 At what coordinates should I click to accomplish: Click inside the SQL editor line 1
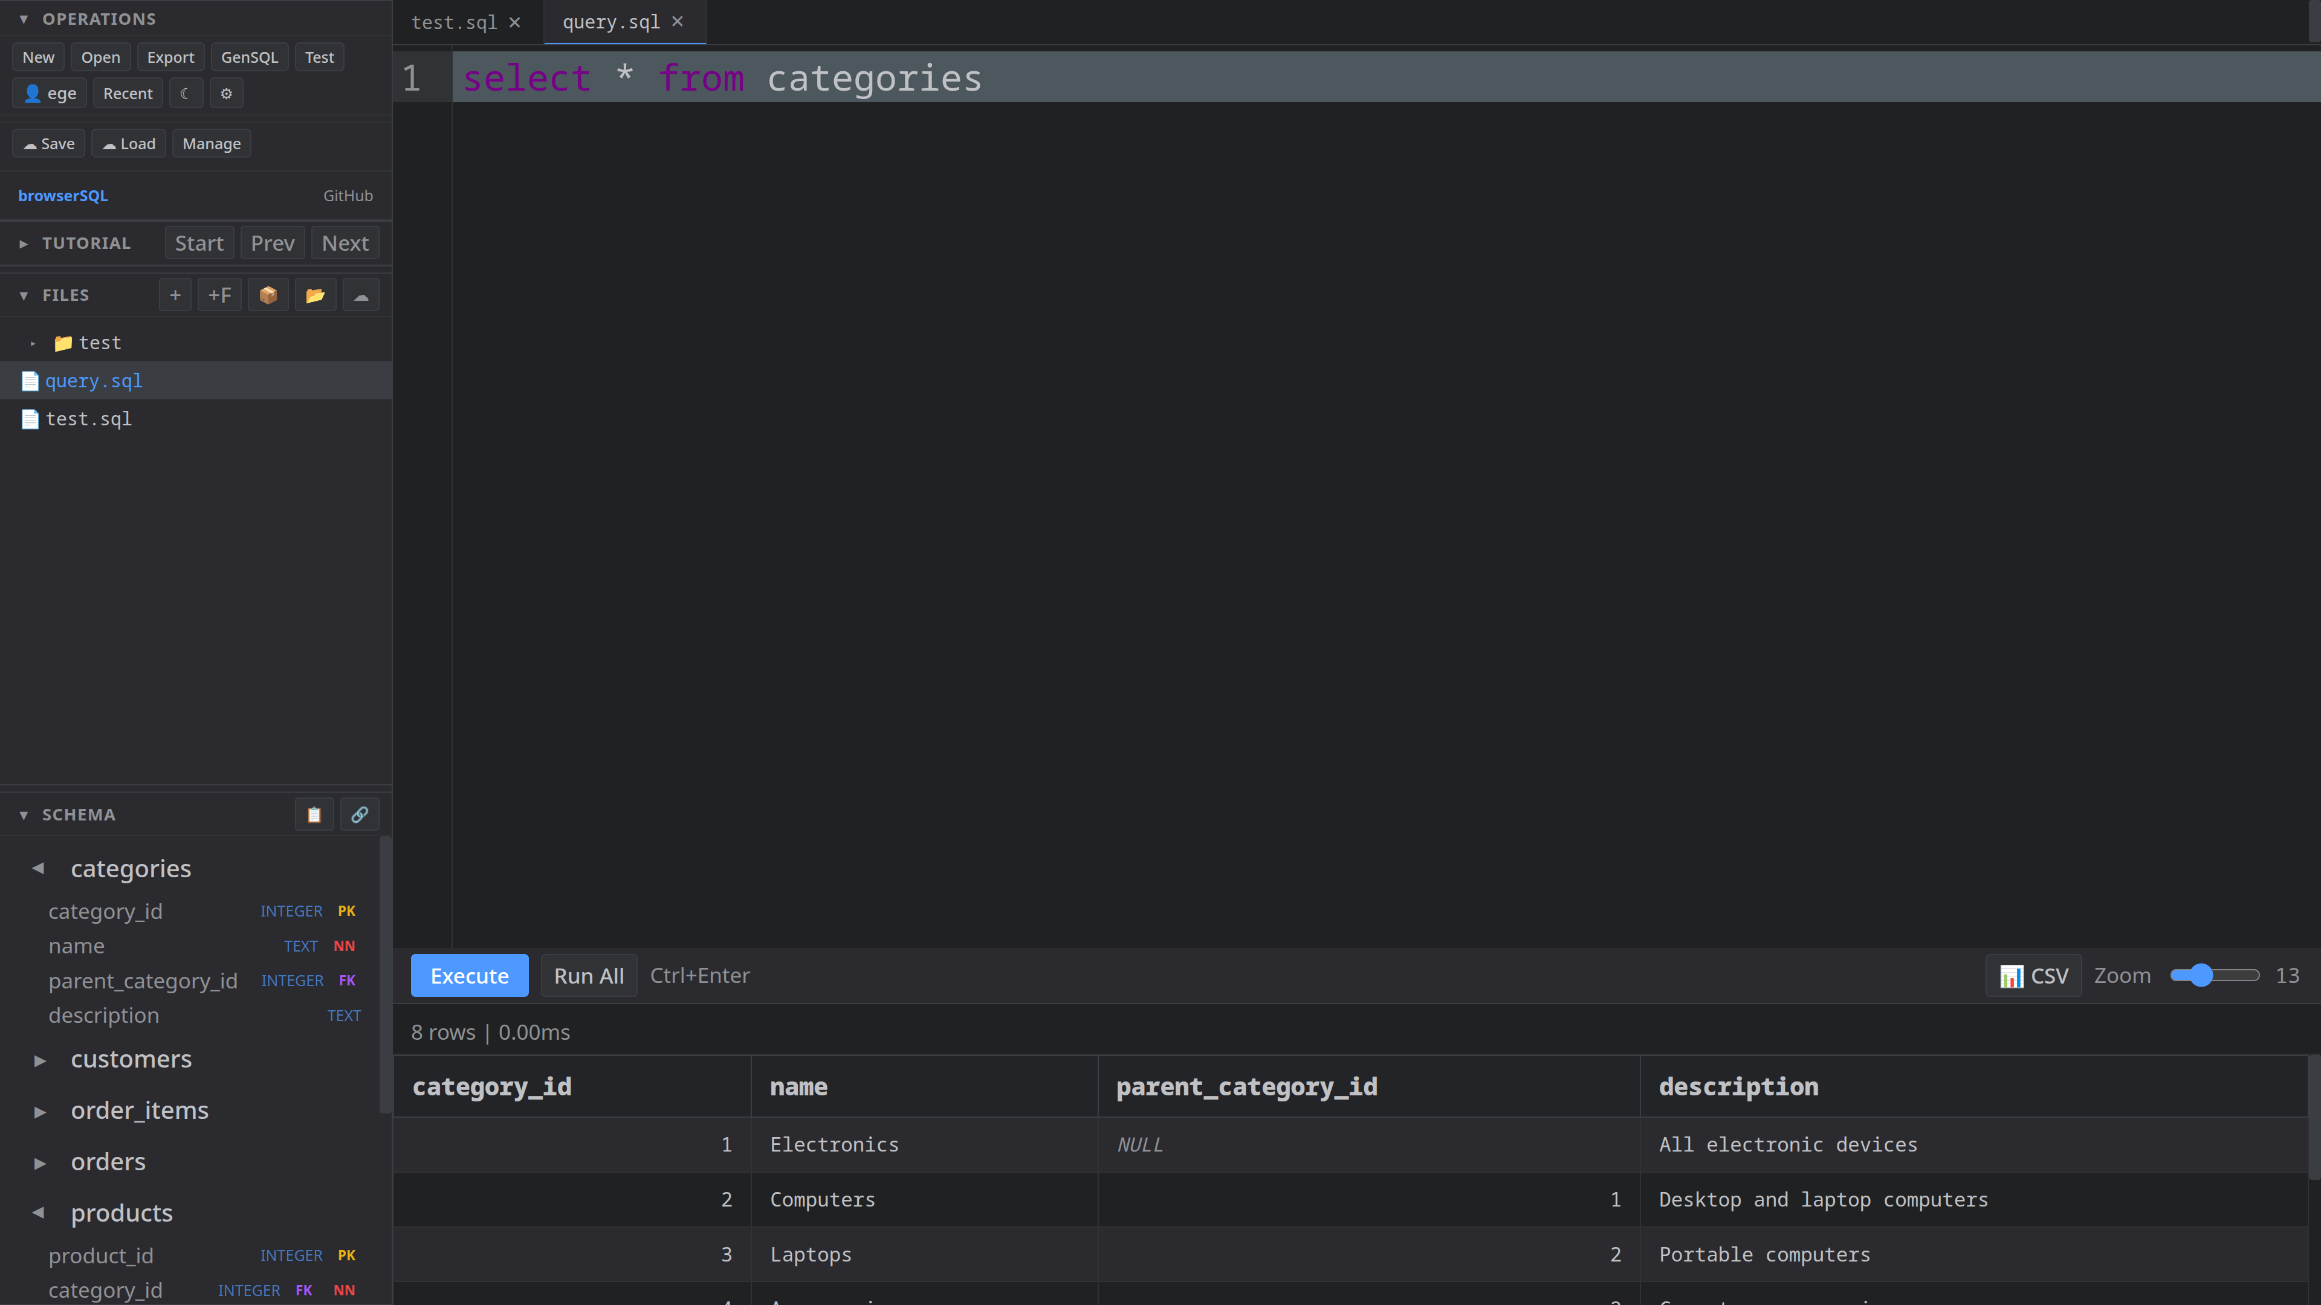[x=1386, y=77]
